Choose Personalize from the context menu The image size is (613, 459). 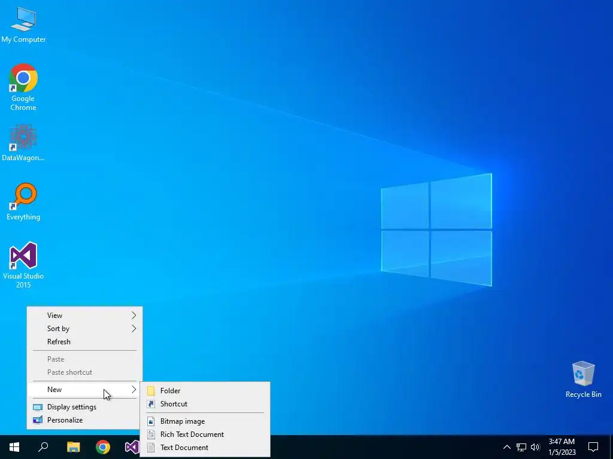[x=85, y=420]
